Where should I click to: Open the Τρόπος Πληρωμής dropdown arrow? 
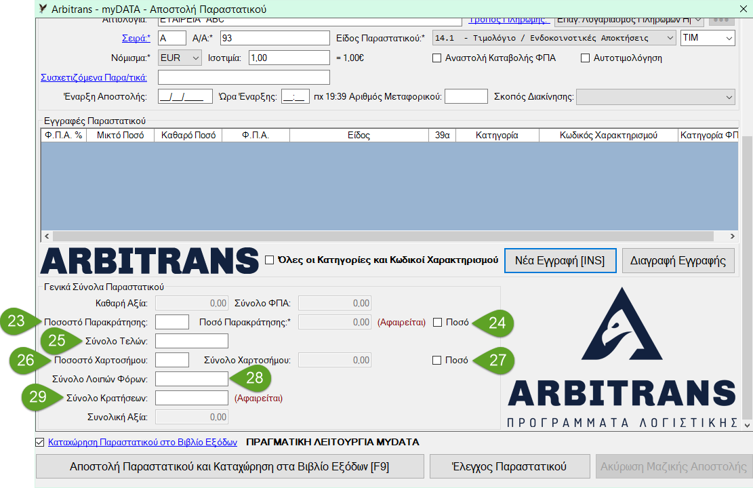pyautogui.click(x=698, y=20)
